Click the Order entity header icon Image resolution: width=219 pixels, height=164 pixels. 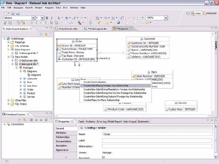(73, 42)
